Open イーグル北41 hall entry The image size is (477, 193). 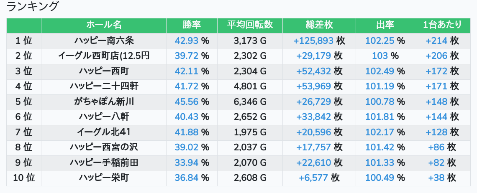tap(104, 132)
